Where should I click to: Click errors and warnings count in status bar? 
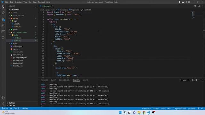(17, 109)
